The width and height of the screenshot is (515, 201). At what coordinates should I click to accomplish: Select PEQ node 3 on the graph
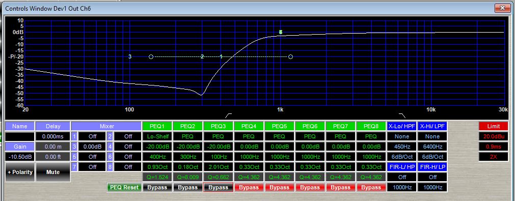[130, 56]
